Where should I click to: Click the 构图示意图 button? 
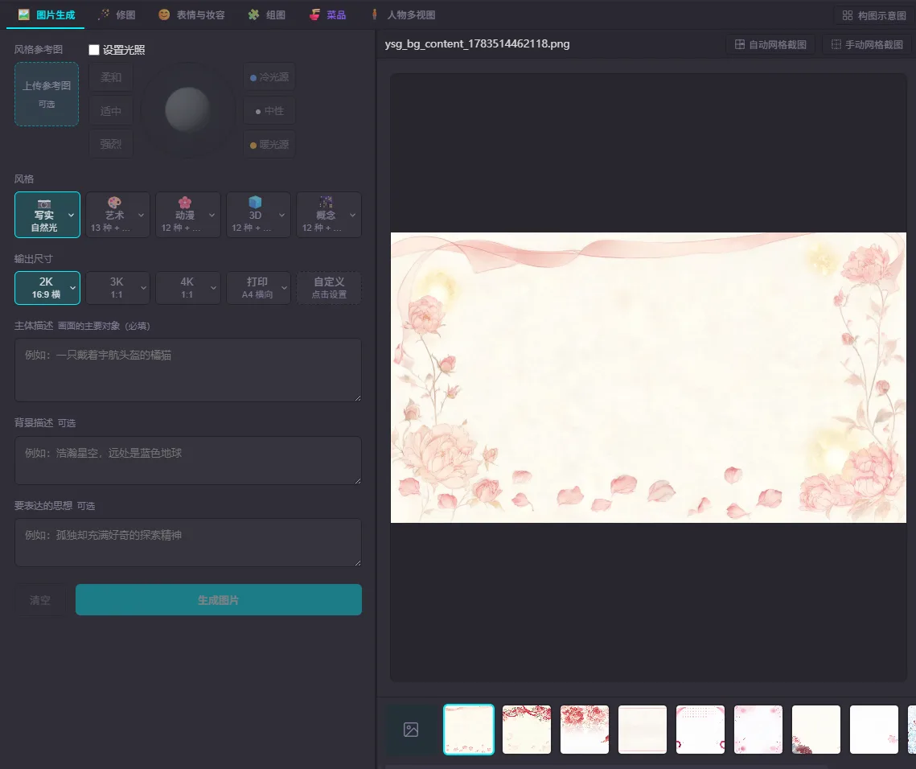874,16
